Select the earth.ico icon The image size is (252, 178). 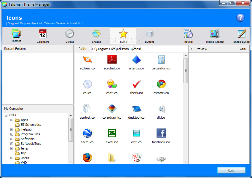(x=87, y=136)
